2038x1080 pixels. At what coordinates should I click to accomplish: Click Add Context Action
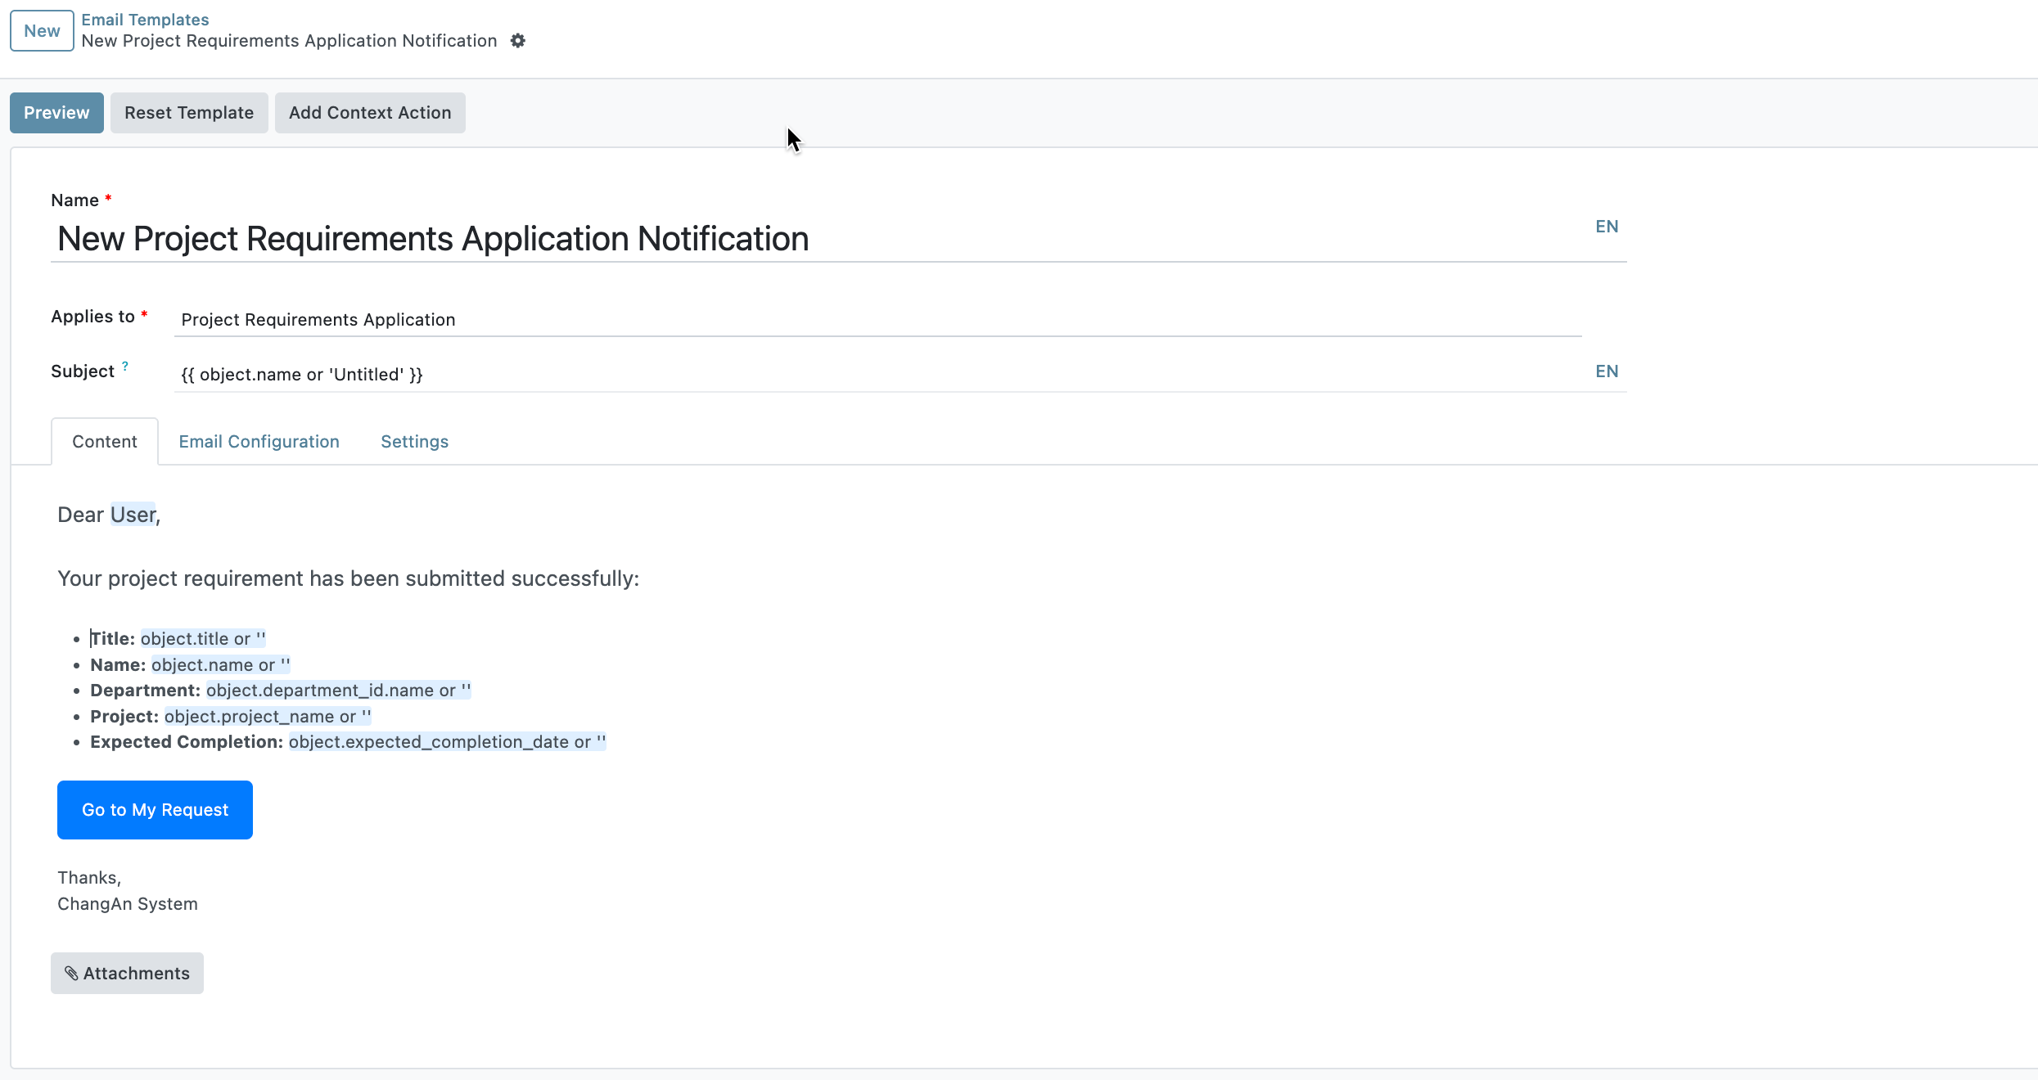[370, 113]
